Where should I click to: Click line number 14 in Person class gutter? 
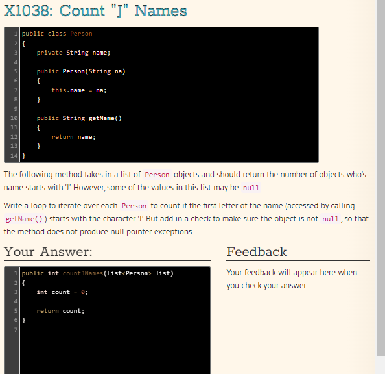coord(14,156)
